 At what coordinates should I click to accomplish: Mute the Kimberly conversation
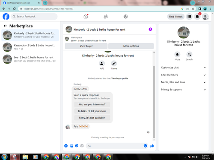(x=177, y=54)
